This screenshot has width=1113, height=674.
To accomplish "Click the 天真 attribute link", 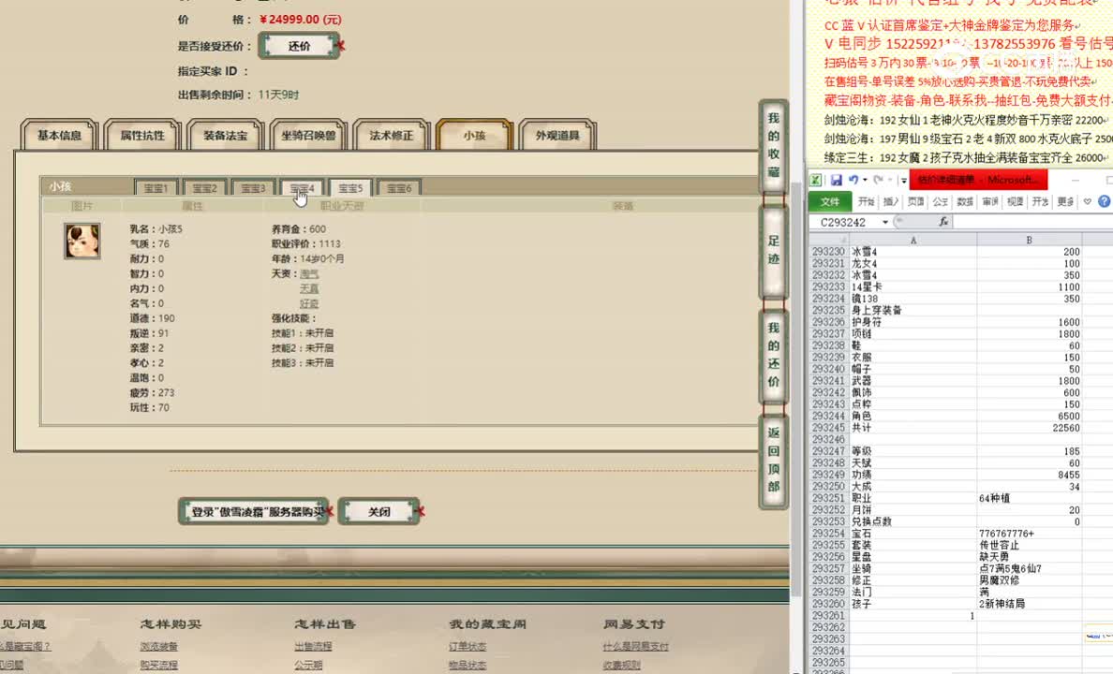I will [308, 288].
